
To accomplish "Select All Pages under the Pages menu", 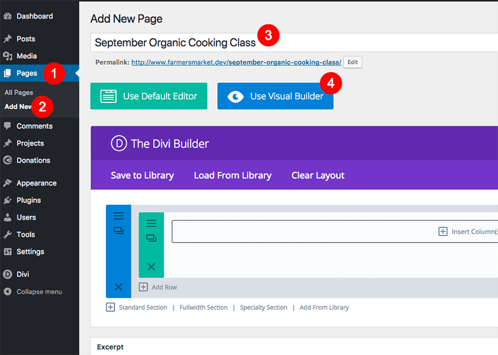I will [x=18, y=92].
